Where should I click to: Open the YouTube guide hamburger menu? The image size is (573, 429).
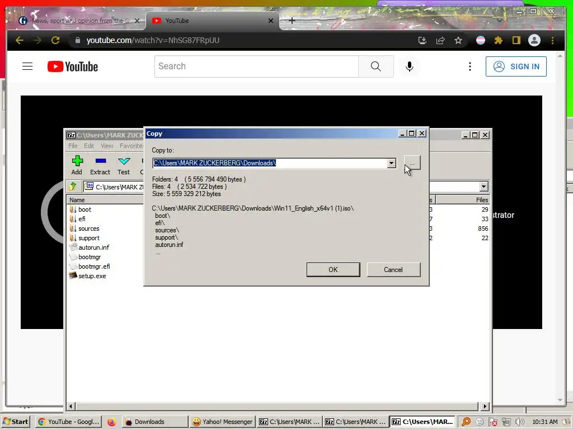coord(27,66)
